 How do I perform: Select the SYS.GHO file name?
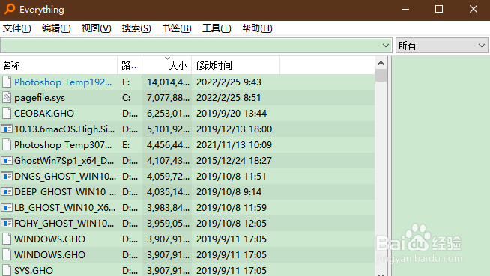coord(34,270)
